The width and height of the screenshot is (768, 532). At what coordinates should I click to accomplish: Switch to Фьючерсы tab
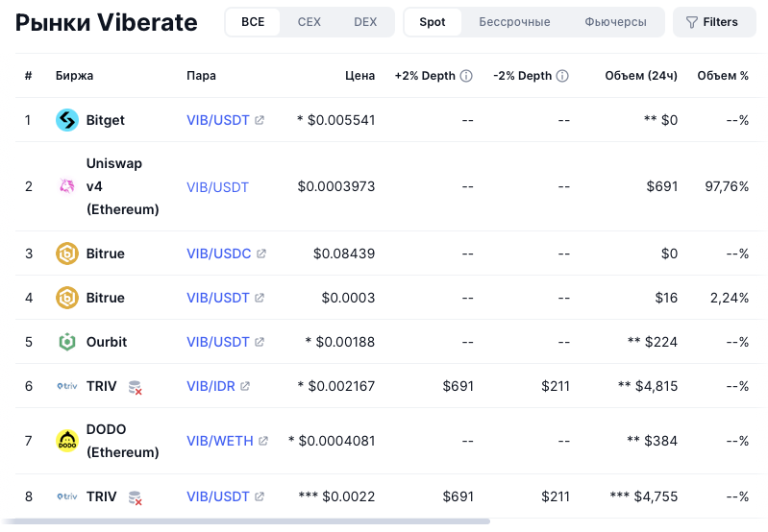615,22
